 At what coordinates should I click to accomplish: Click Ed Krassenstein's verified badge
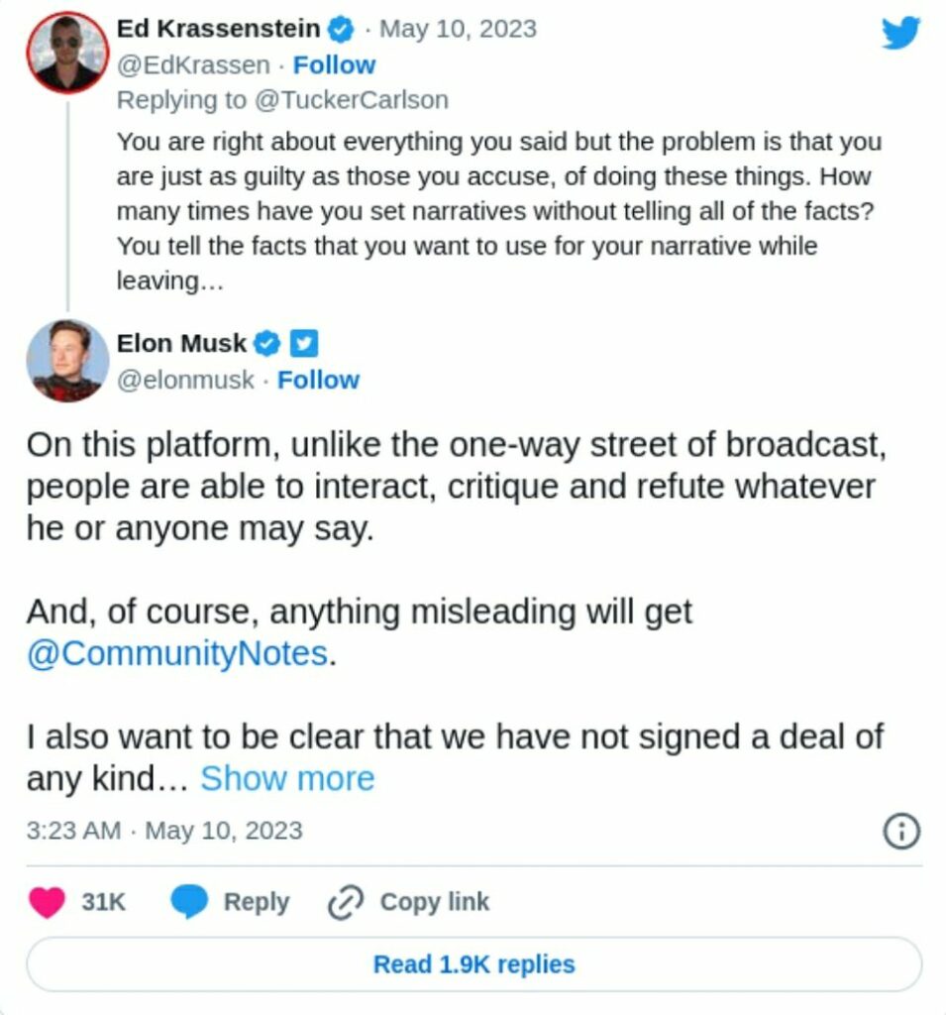[x=342, y=30]
